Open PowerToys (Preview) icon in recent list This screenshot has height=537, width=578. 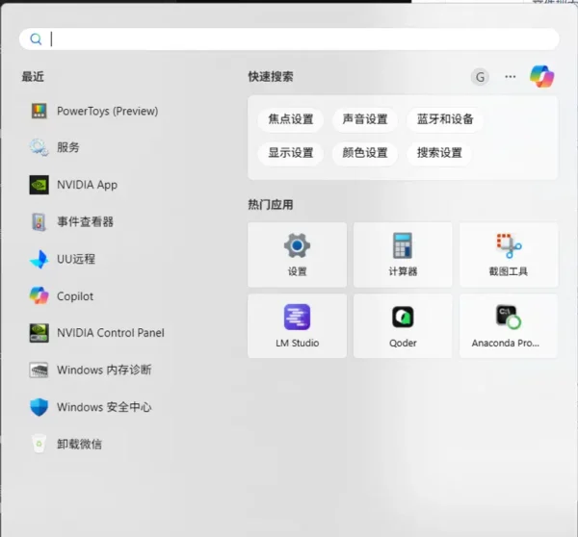point(39,111)
